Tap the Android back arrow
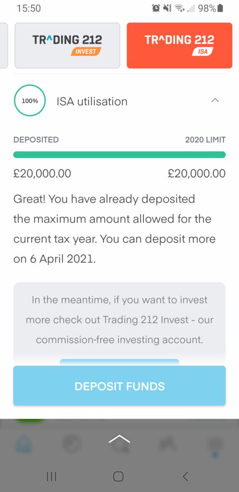Viewport: 239px width, 492px height. tap(185, 477)
